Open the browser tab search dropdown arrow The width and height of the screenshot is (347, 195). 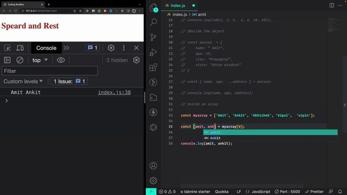tap(139, 4)
